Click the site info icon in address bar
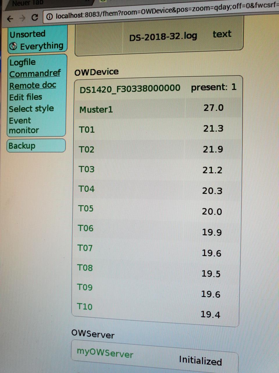279x373 pixels. pyautogui.click(x=50, y=17)
